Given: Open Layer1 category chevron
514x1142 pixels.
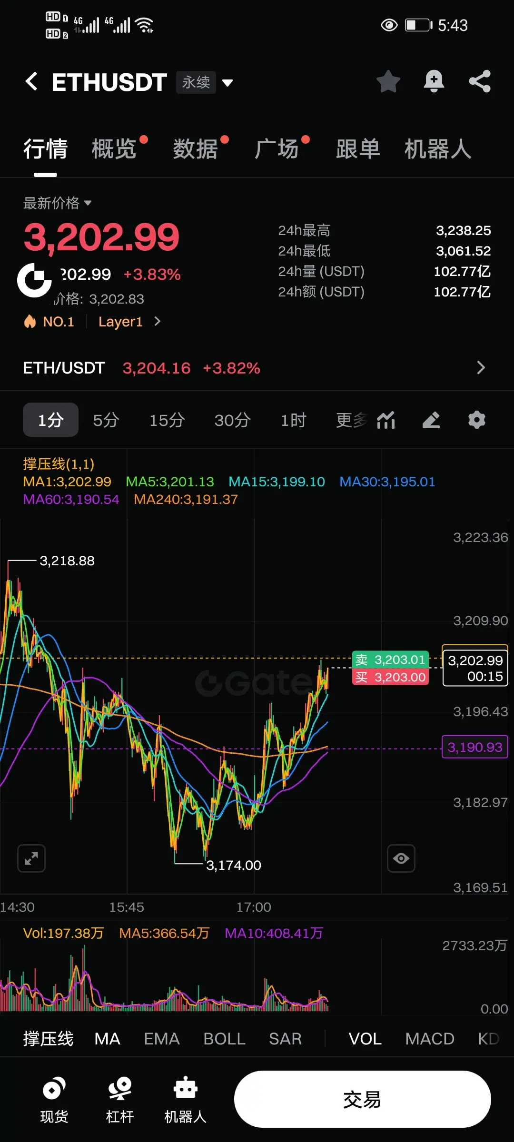Looking at the screenshot, I should click(x=158, y=322).
